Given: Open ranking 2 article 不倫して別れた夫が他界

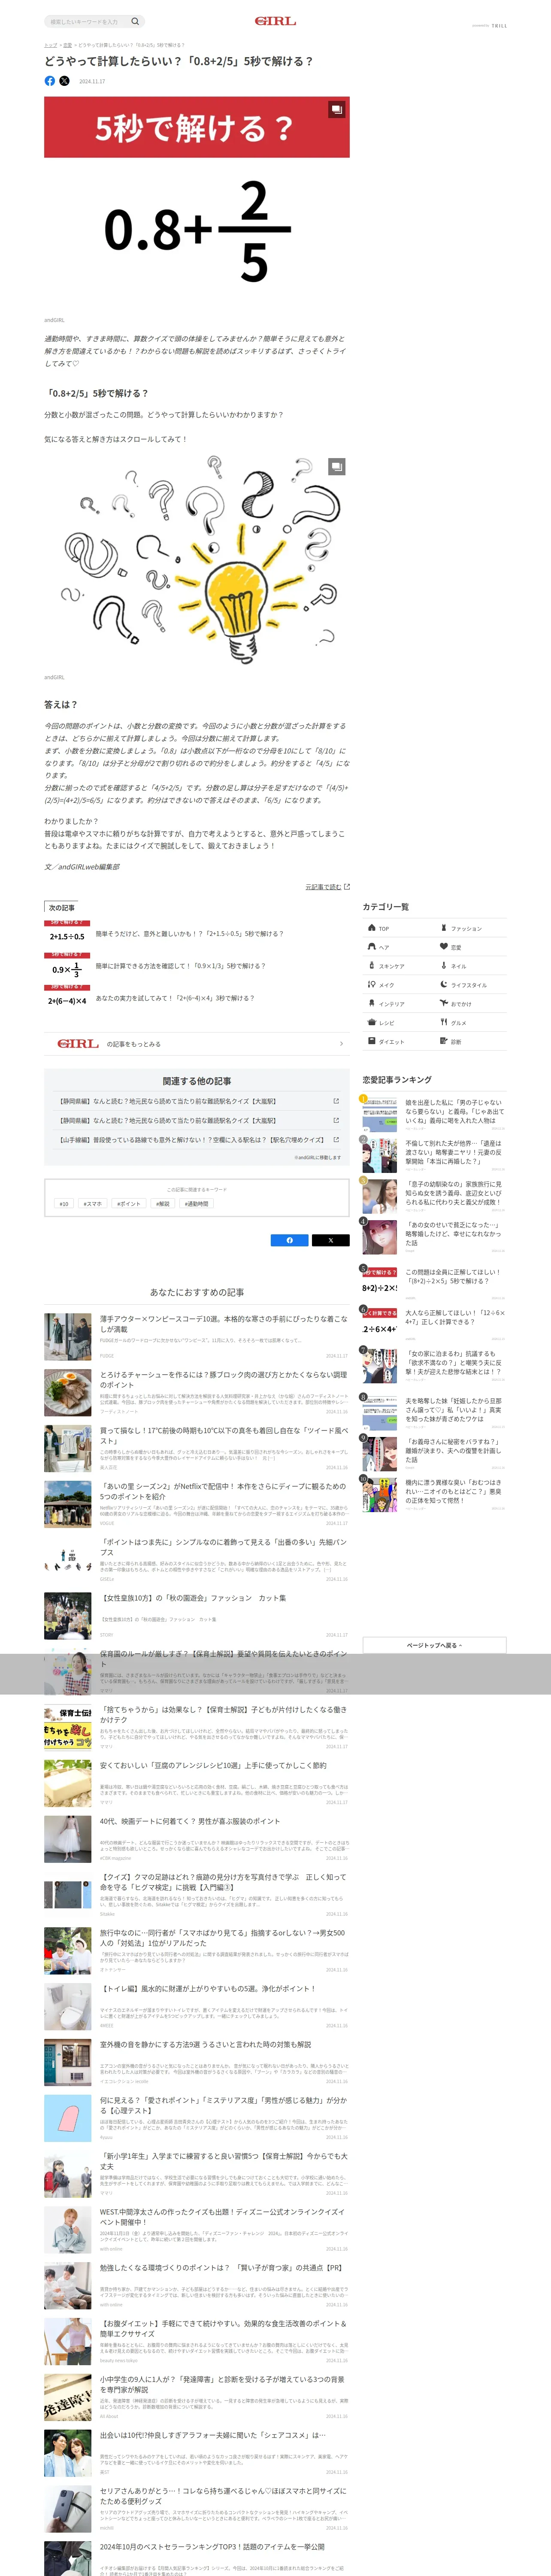Looking at the screenshot, I should (433, 1154).
